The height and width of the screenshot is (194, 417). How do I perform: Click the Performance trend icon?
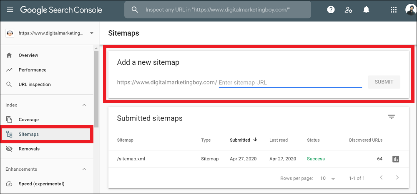tap(9, 70)
